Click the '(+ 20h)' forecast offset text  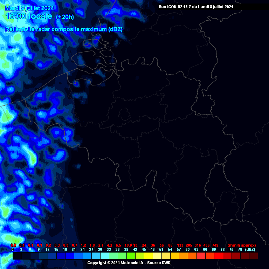pos(65,17)
